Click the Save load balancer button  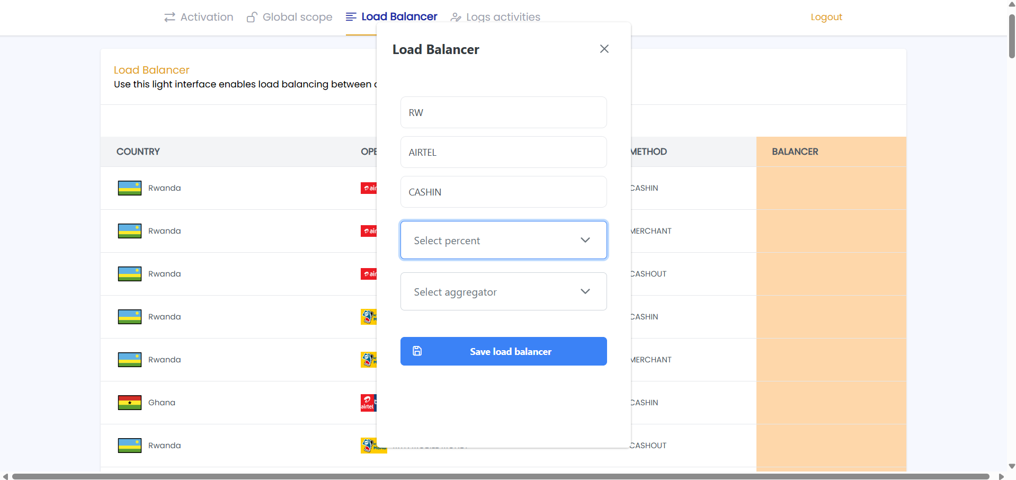tap(503, 351)
